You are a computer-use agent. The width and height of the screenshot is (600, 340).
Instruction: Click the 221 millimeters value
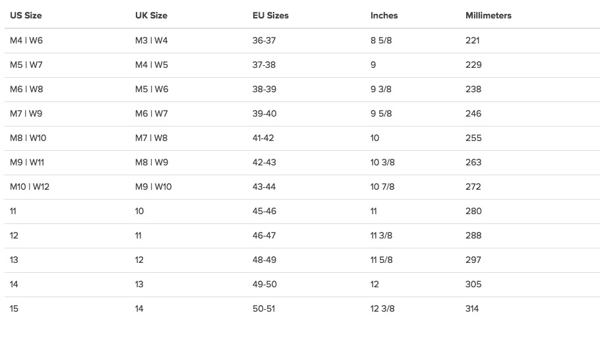[472, 40]
